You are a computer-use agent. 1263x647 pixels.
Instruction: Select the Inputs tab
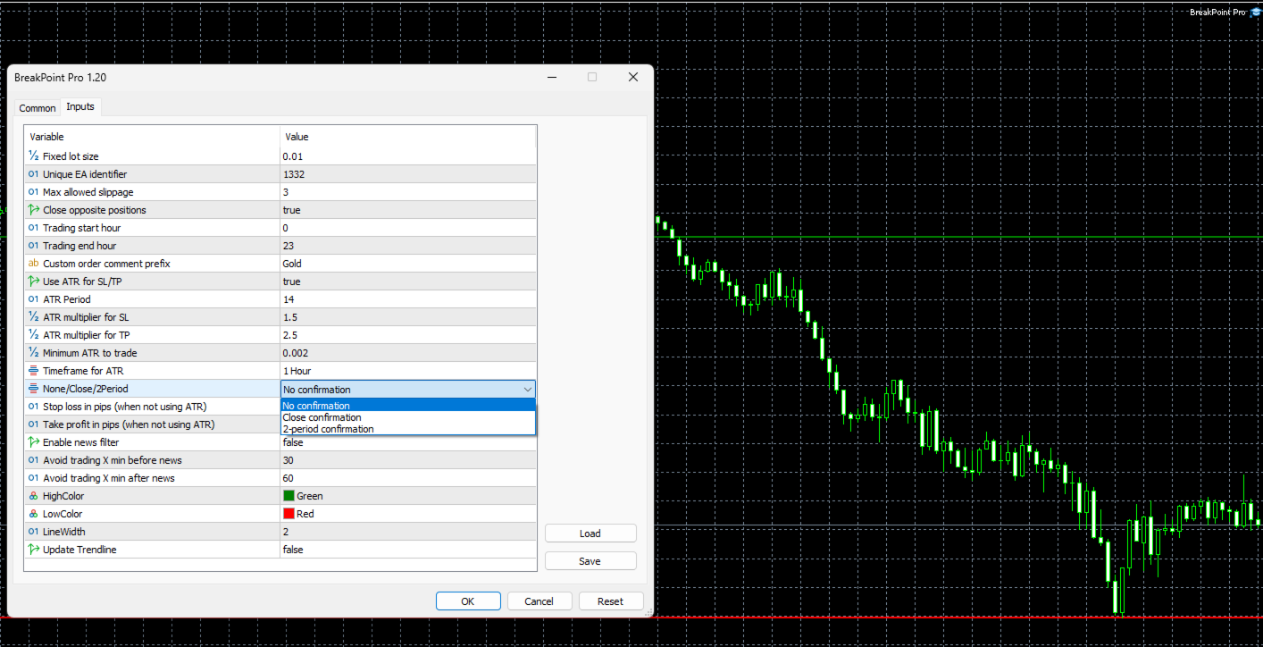click(x=80, y=106)
